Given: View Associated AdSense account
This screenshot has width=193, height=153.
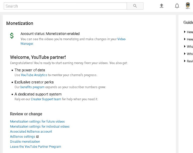Looking at the screenshot, I should (31, 132).
